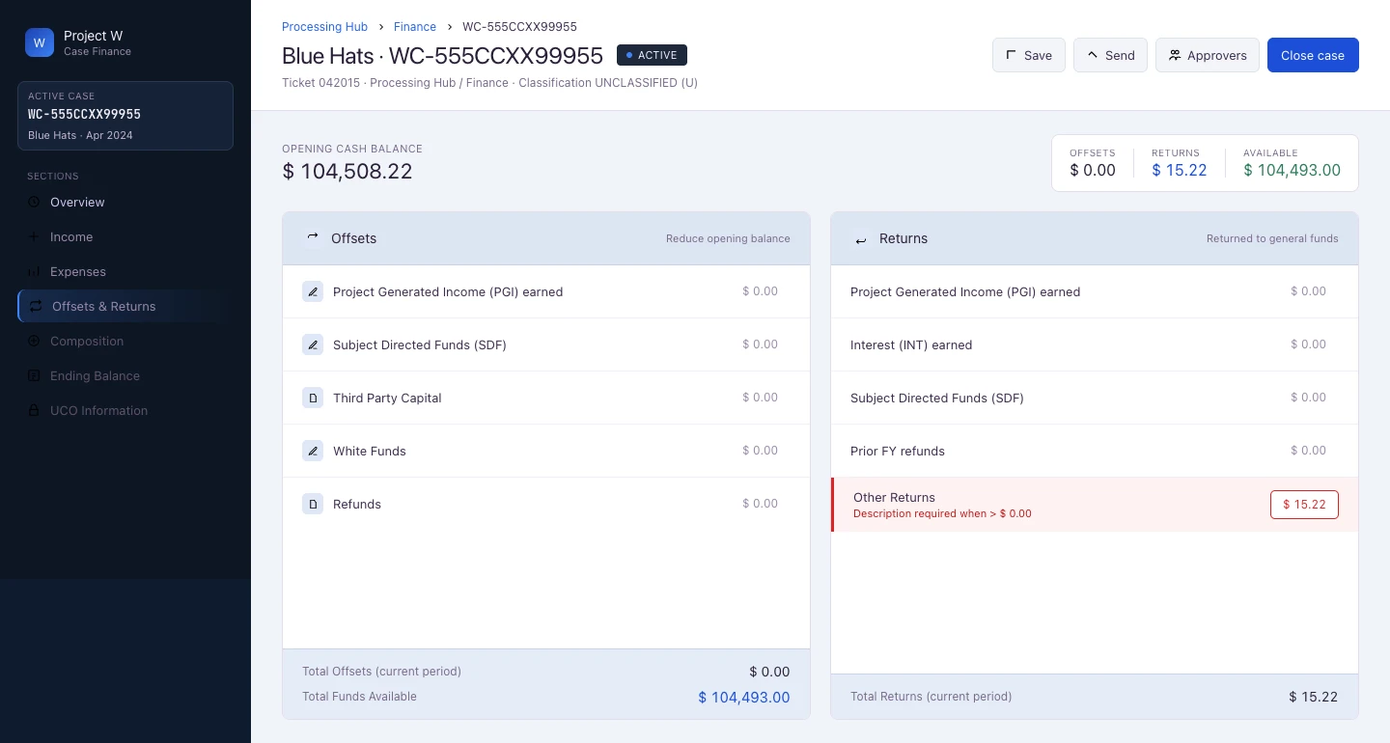Click the Project W logo avatar
The width and height of the screenshot is (1390, 743).
point(40,42)
